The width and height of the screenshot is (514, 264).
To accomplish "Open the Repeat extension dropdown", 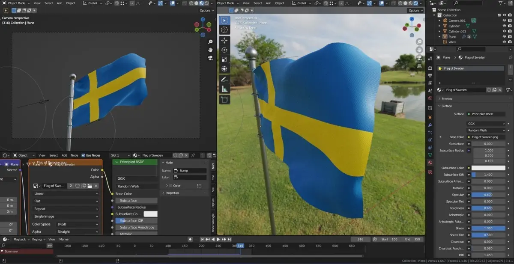I will click(x=66, y=209).
